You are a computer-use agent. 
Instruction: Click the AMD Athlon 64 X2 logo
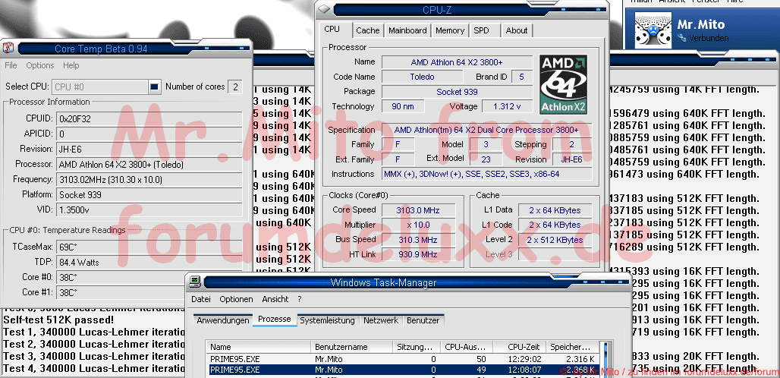coord(564,84)
